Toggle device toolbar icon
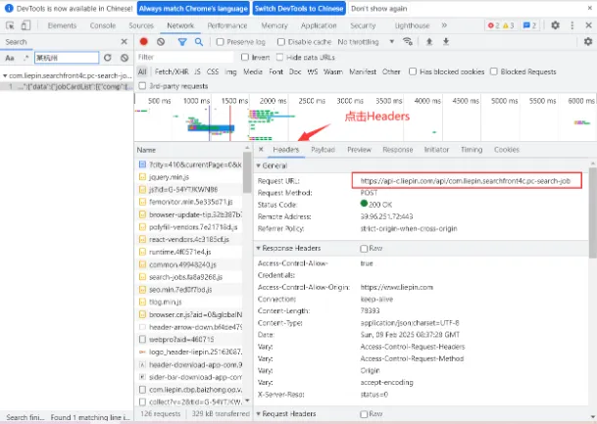 coord(25,25)
